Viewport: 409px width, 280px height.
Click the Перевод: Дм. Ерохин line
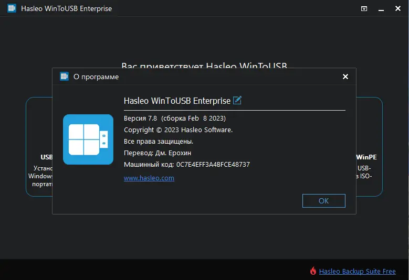pyautogui.click(x=158, y=153)
